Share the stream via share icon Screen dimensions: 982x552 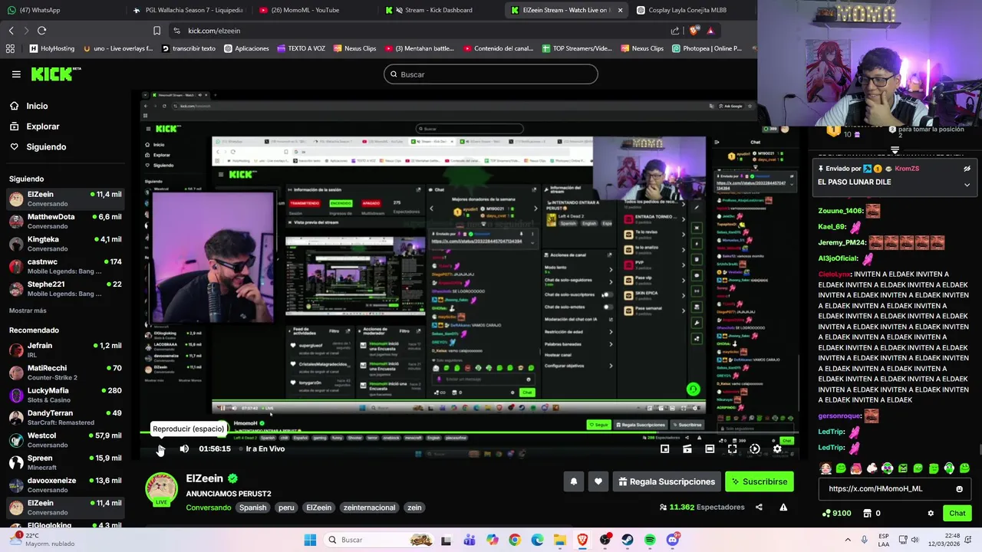click(x=759, y=508)
